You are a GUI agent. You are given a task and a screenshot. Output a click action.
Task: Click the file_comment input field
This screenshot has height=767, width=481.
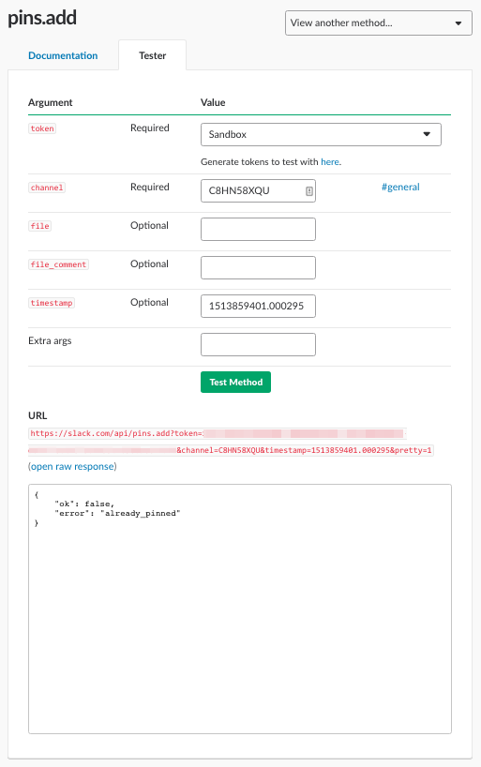[258, 267]
